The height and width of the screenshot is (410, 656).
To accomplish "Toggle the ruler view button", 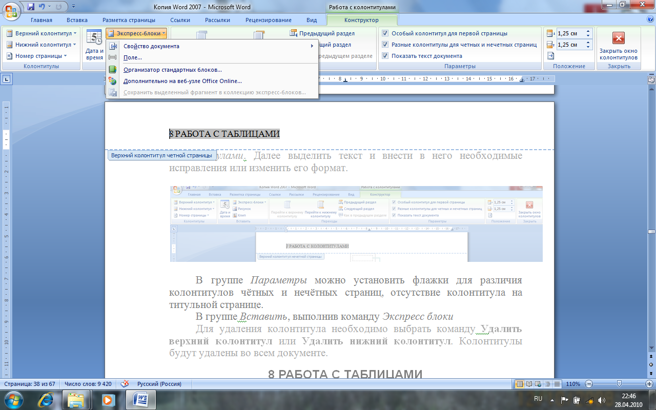I will coord(651,80).
